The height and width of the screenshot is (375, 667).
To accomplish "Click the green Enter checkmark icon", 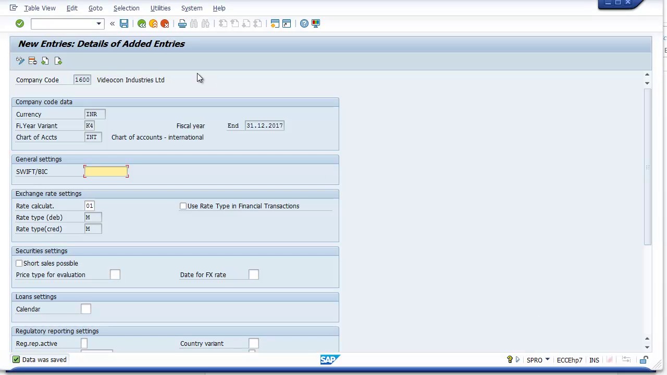I will tap(20, 23).
